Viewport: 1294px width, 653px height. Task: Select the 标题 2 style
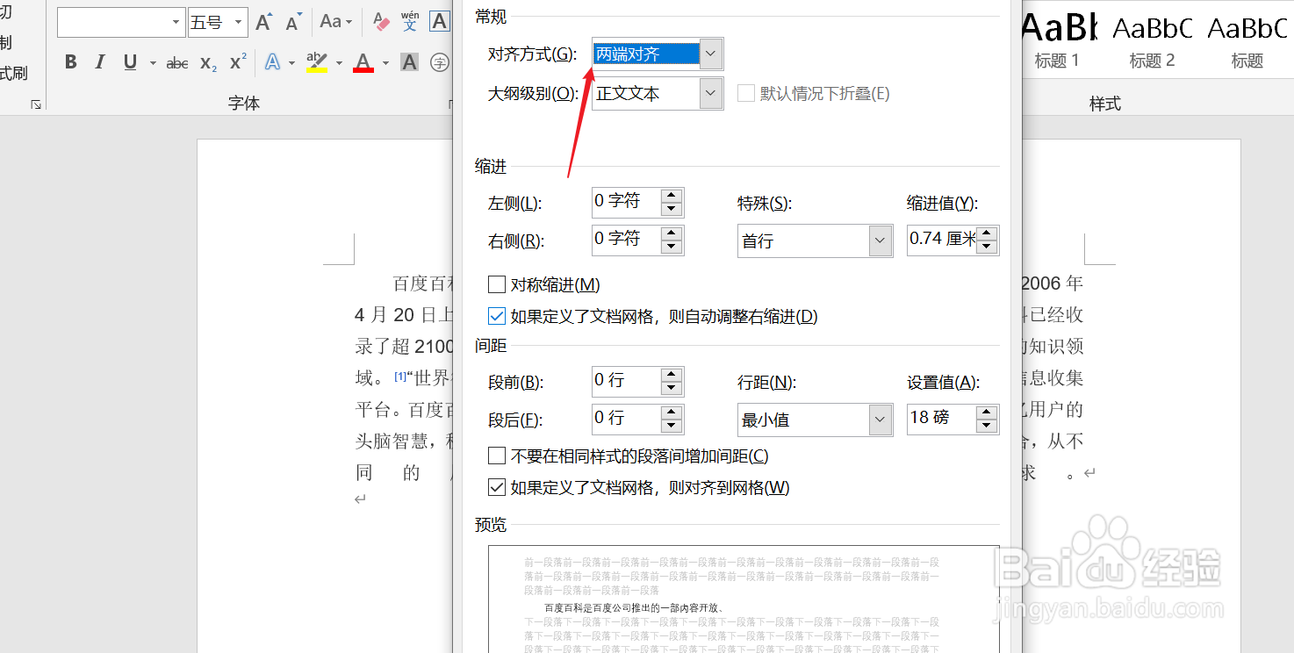[x=1152, y=41]
